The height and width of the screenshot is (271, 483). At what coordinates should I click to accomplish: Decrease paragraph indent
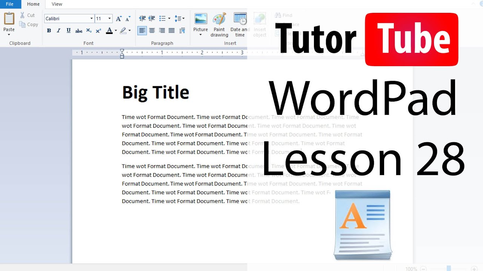(142, 18)
